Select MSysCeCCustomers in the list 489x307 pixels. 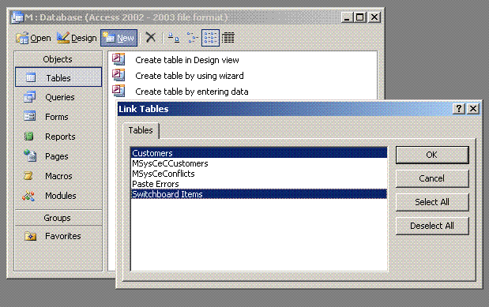click(259, 163)
